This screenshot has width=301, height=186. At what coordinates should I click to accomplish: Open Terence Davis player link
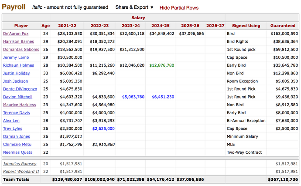coord(16,113)
